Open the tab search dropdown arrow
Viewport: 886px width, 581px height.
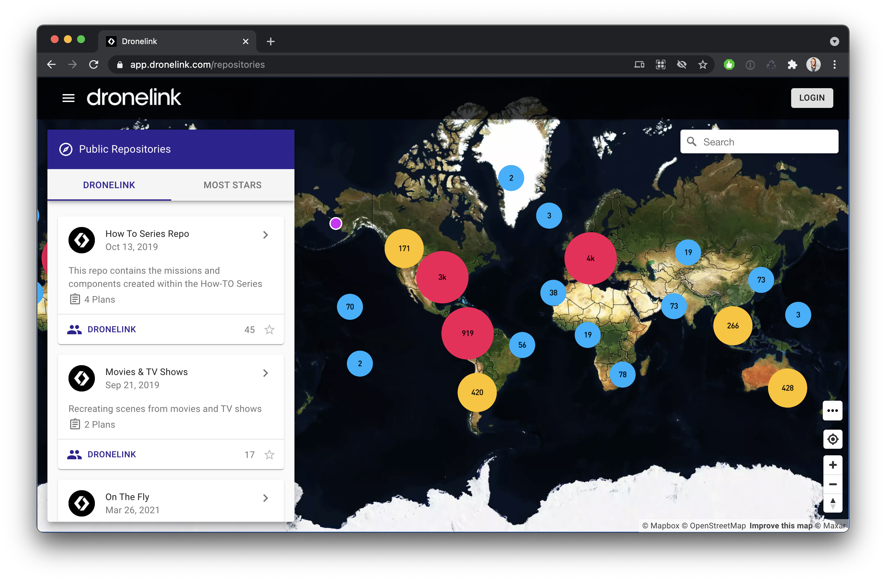tap(834, 41)
